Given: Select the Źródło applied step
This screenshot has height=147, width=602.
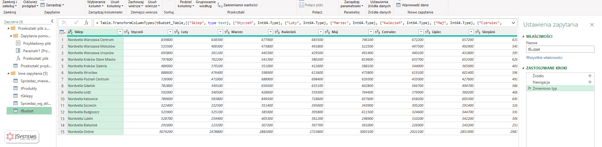Looking at the screenshot, I should [560, 76].
